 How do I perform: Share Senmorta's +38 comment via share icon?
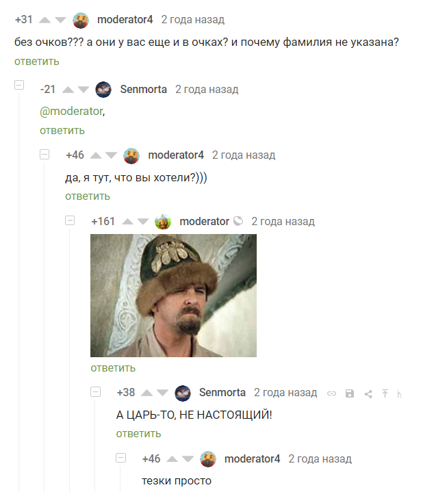coord(368,393)
